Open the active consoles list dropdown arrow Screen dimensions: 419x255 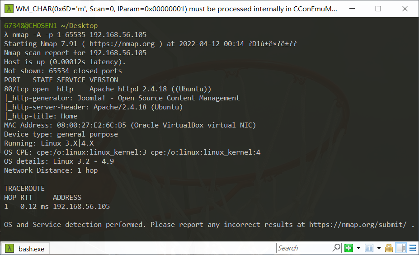[x=379, y=248]
